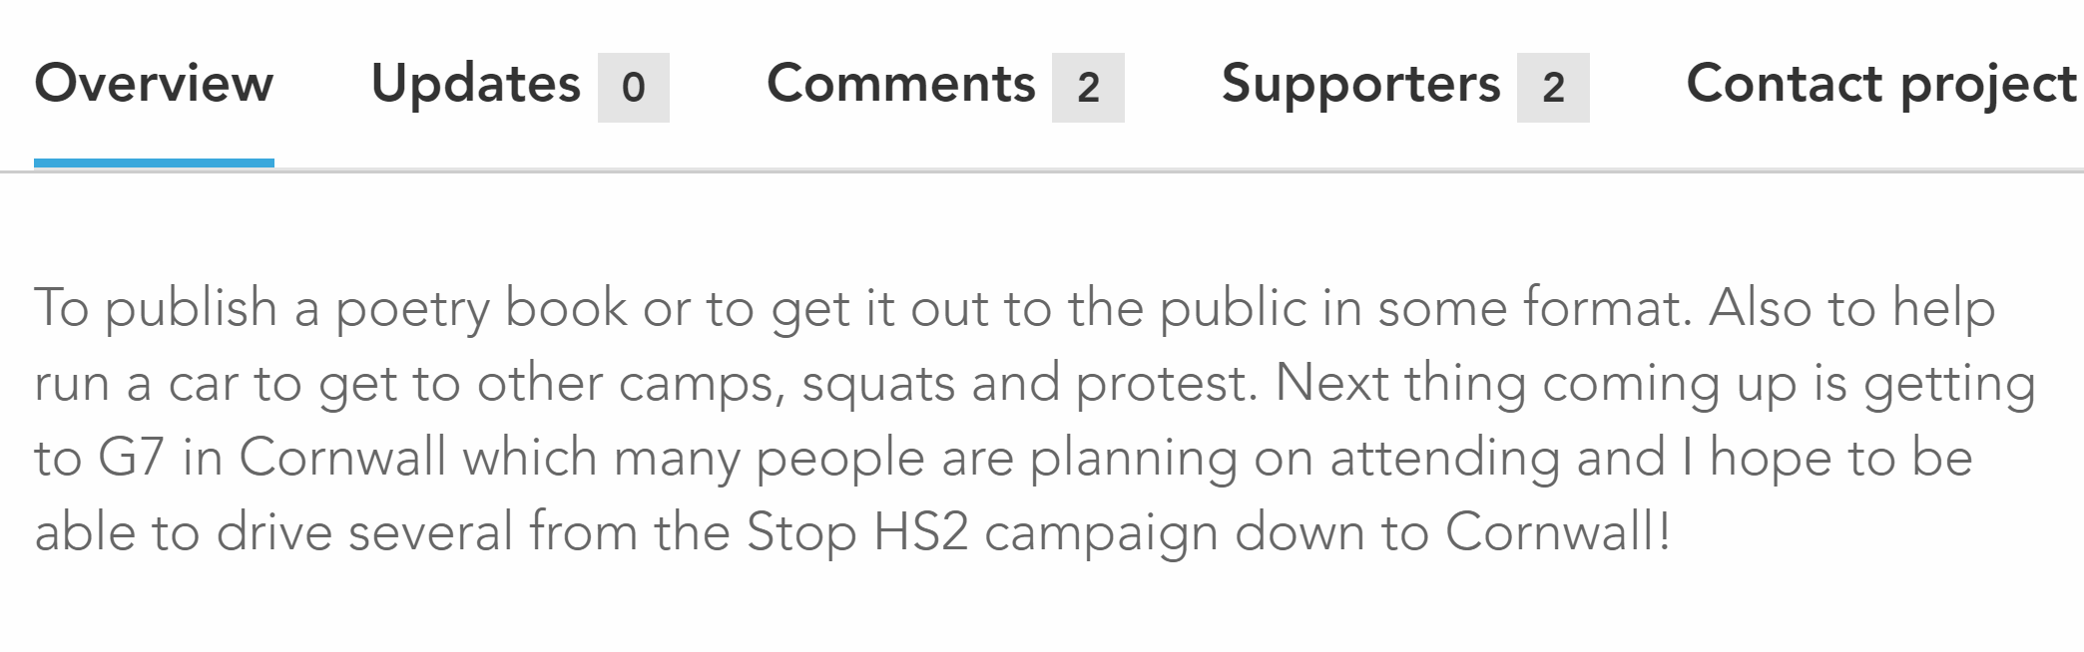2084x652 pixels.
Task: Click the final word "Cornwall!" in the paragraph
Action: click(x=1557, y=531)
